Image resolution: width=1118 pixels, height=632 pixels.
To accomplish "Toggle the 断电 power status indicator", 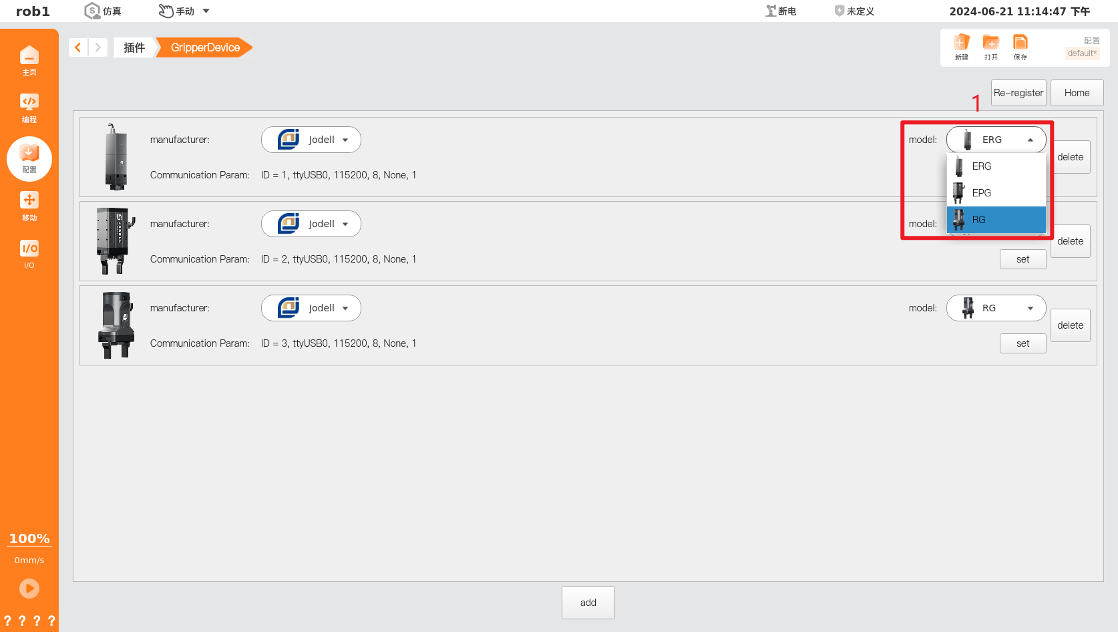I will (780, 11).
